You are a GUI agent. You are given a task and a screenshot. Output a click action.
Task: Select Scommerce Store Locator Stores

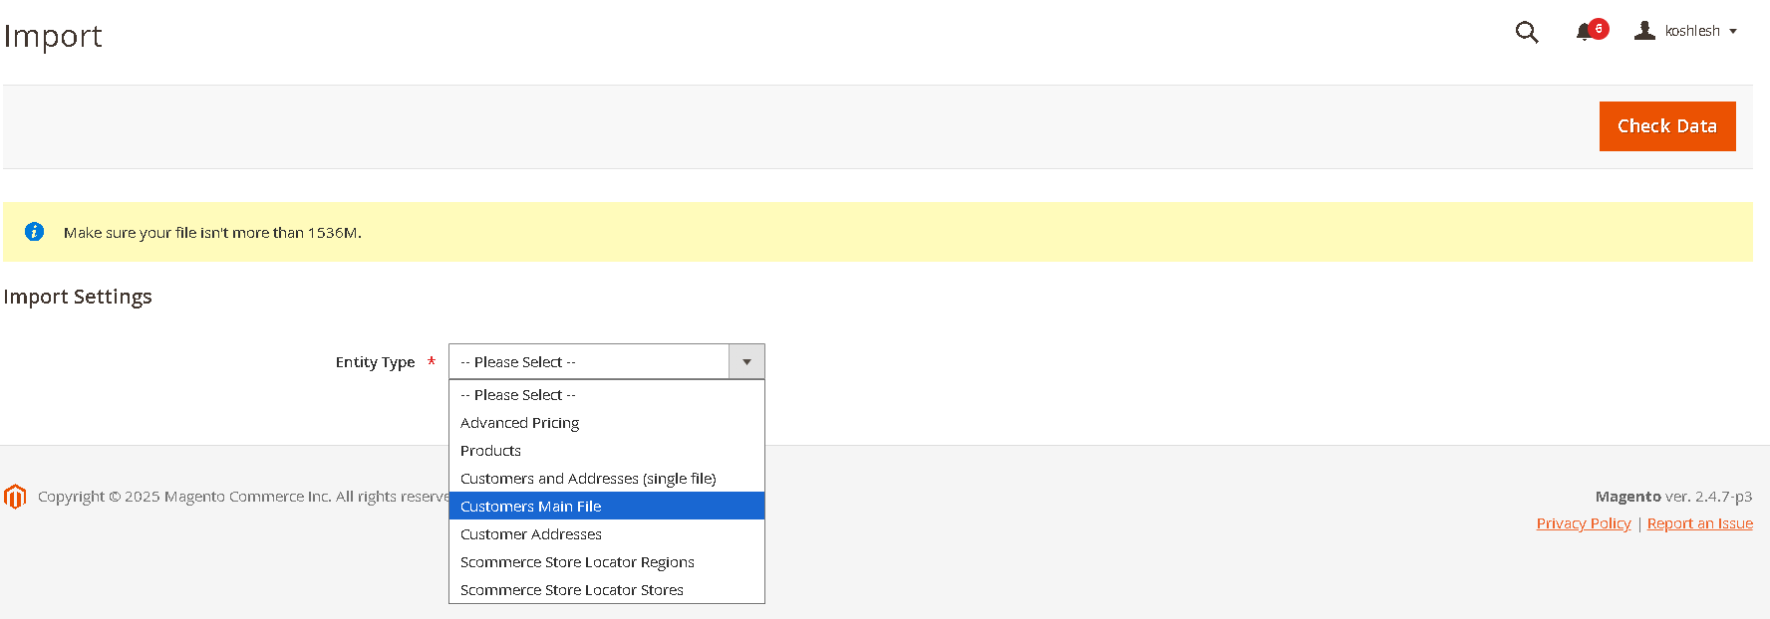572,590
